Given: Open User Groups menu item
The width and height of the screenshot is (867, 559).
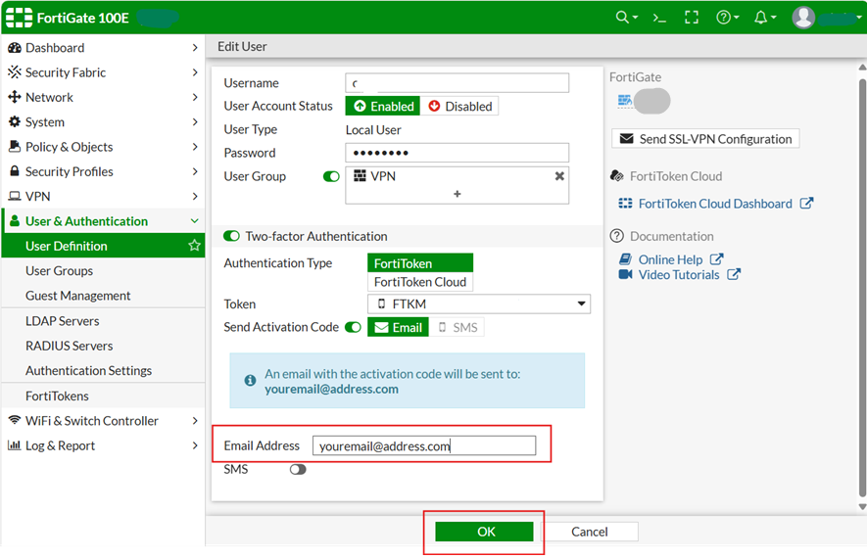Looking at the screenshot, I should pos(104,270).
